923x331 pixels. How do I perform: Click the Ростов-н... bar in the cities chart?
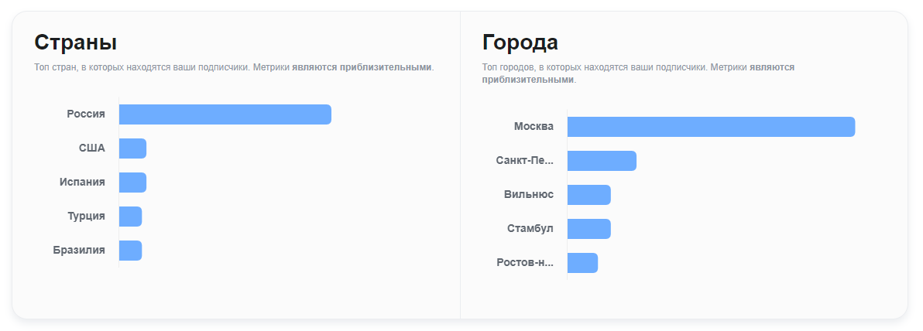(x=582, y=263)
